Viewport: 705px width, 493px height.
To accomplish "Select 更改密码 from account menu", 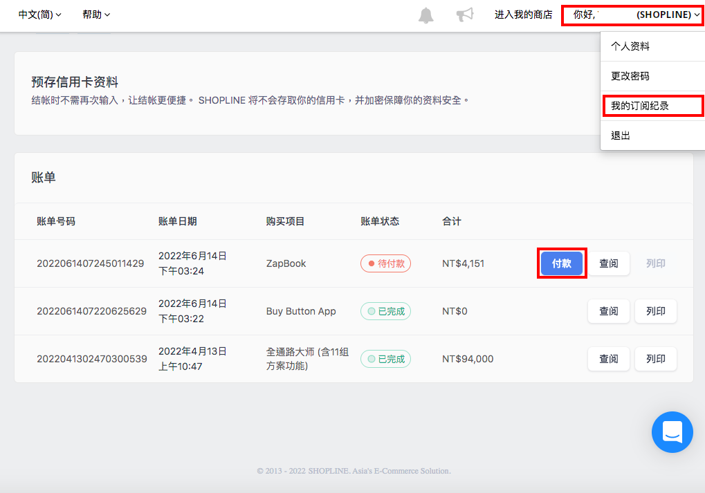I will point(653,76).
